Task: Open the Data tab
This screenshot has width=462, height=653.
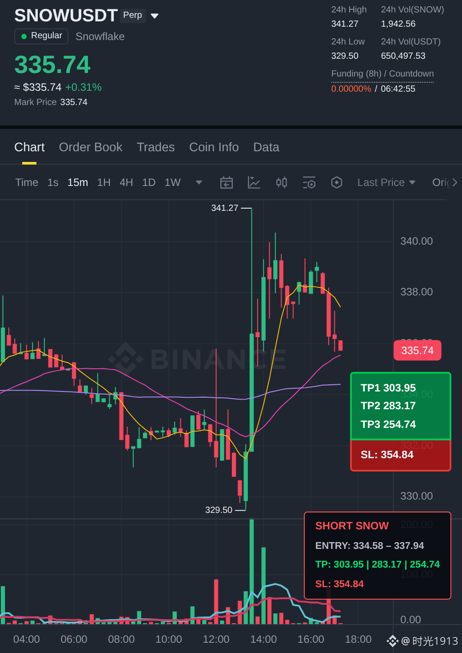Action: point(266,147)
